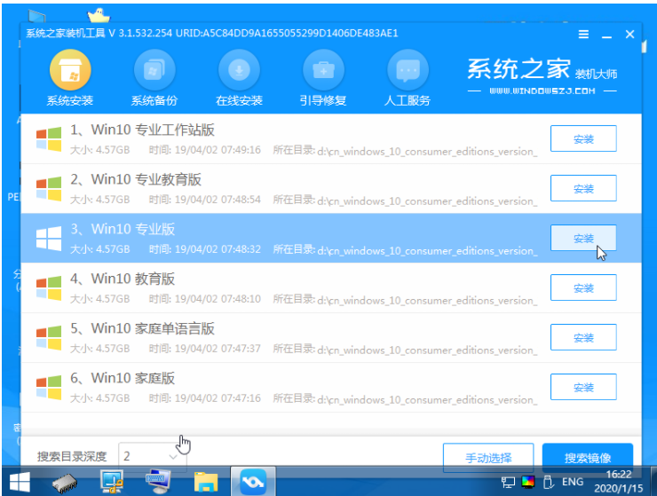Install Win10 专业版 (highlighted row)
This screenshot has height=496, width=657.
pos(583,239)
